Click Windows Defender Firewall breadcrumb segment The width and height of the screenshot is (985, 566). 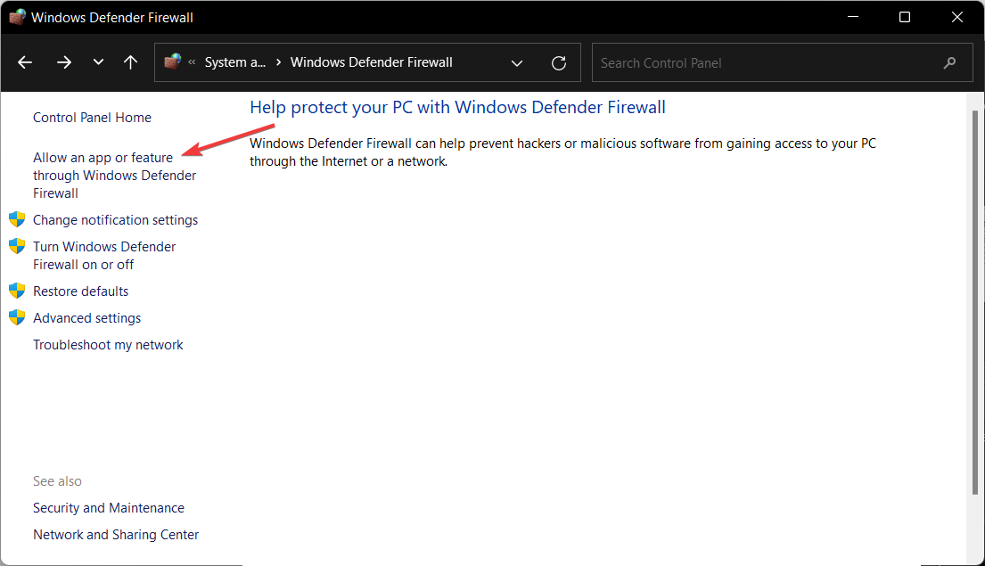click(371, 62)
